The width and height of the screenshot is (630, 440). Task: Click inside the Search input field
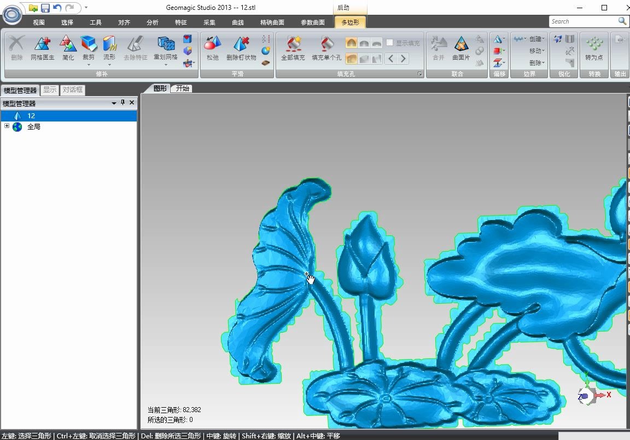click(x=582, y=21)
